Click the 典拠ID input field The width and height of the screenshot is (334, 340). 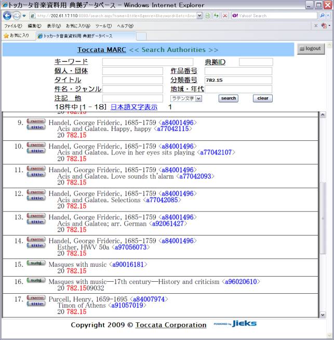coord(256,62)
